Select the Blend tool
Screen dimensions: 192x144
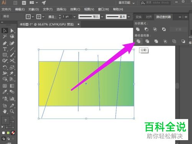12,92
